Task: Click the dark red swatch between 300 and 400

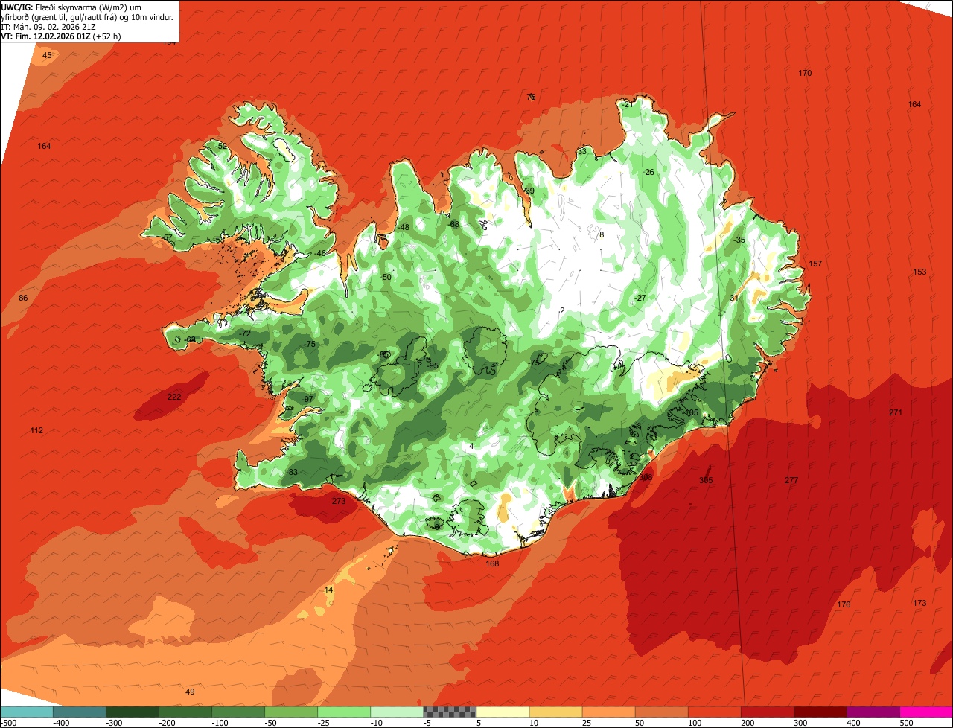Action: (x=820, y=712)
